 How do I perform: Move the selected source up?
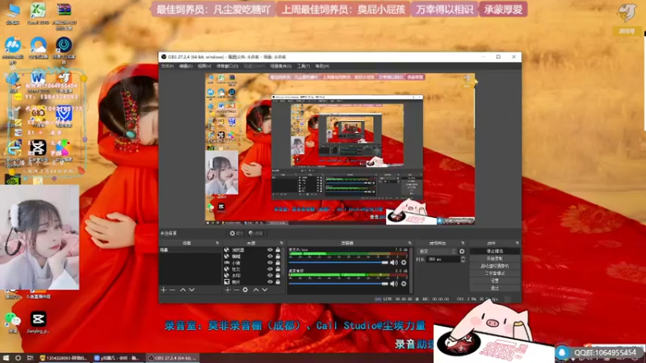tap(256, 290)
